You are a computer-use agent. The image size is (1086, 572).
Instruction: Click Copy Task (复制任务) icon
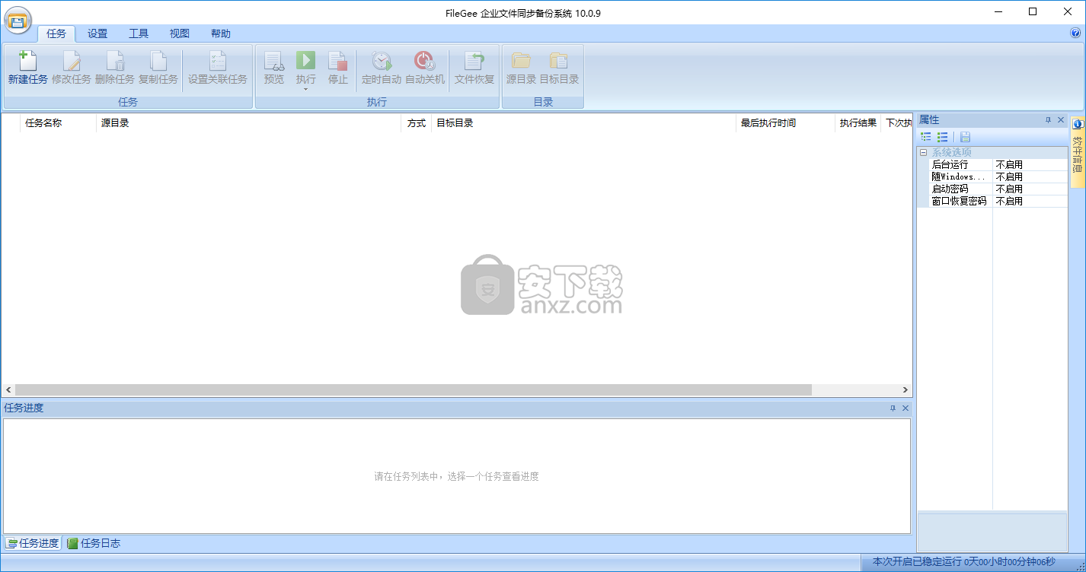pyautogui.click(x=158, y=61)
